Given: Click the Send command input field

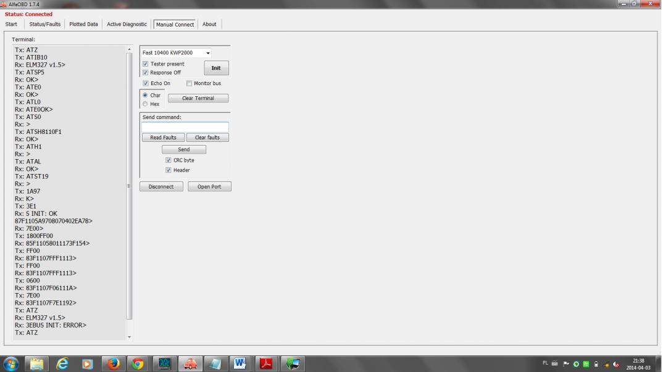Looking at the screenshot, I should pyautogui.click(x=185, y=127).
